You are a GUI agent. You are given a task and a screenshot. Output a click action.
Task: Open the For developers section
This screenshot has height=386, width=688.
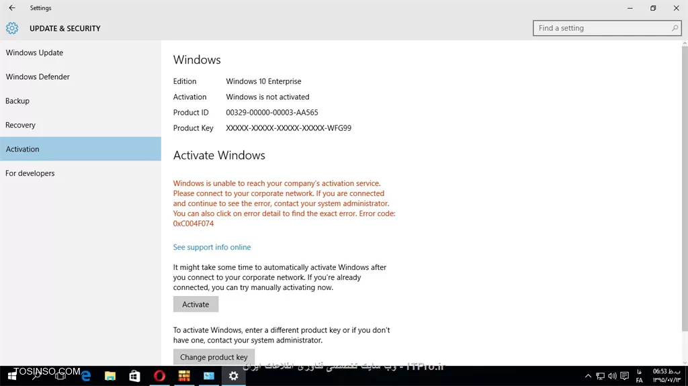tap(81, 173)
